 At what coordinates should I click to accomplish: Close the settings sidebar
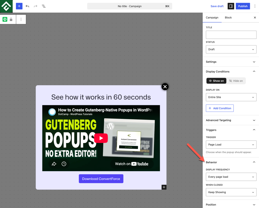[255, 17]
